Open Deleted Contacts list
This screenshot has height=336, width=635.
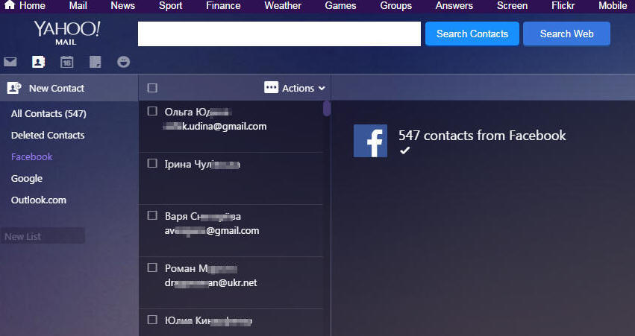(48, 135)
